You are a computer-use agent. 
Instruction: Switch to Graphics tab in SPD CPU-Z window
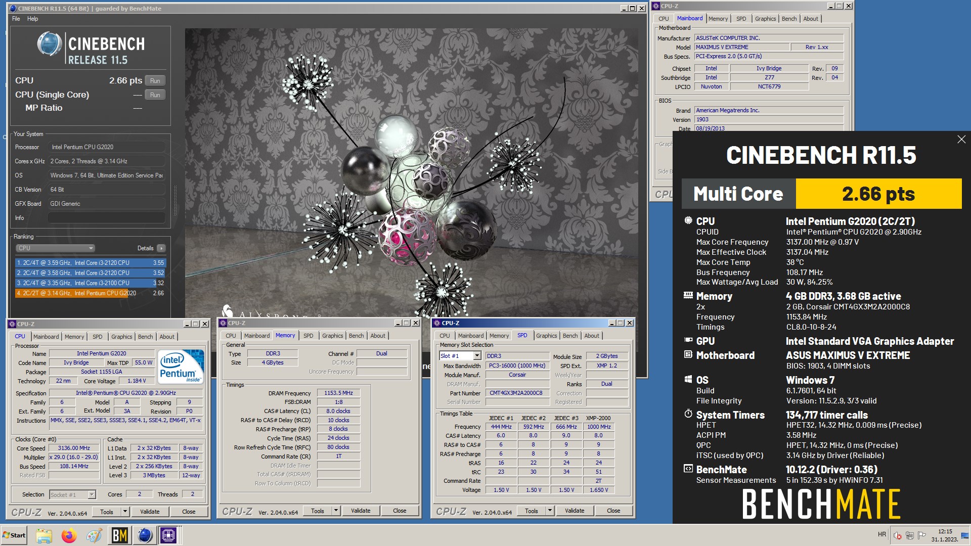(546, 336)
